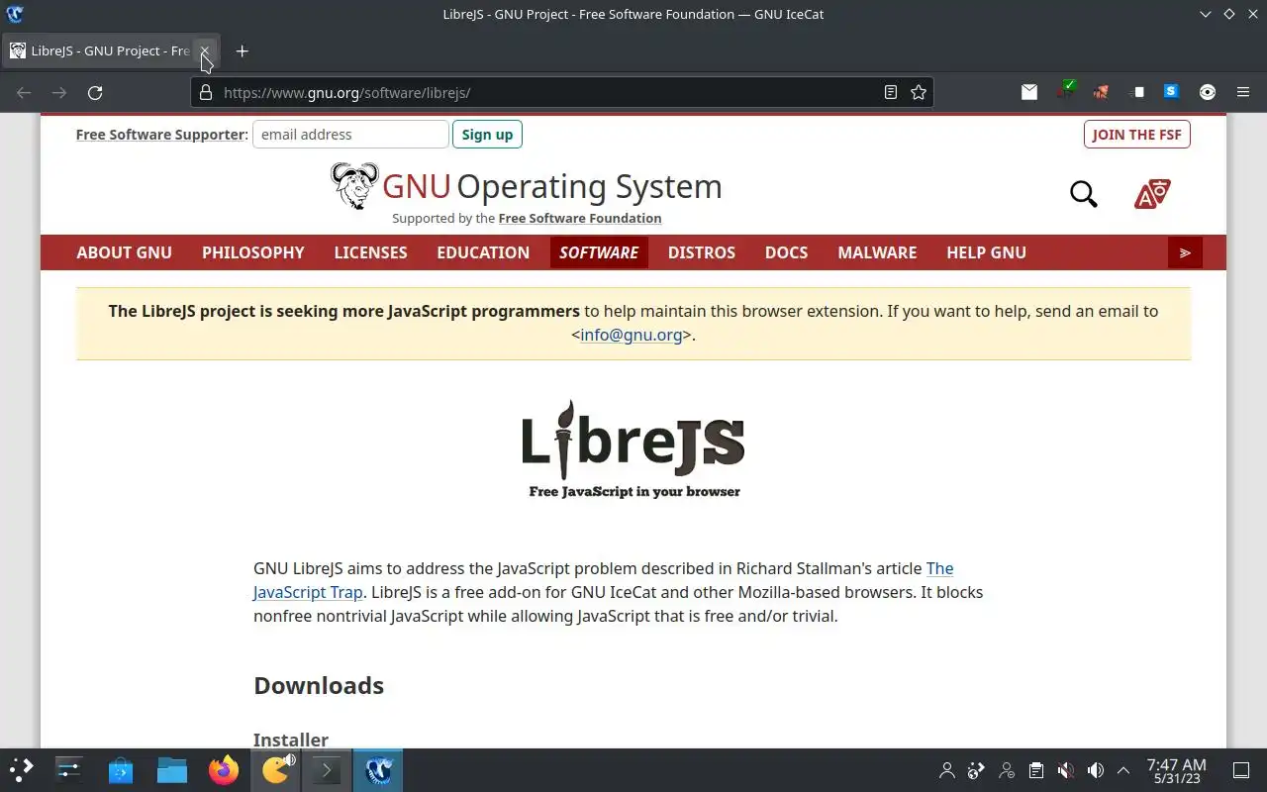Viewport: 1267px width, 792px height.
Task: Open IceCat window menu icon in titlebar
Action: tap(15, 14)
